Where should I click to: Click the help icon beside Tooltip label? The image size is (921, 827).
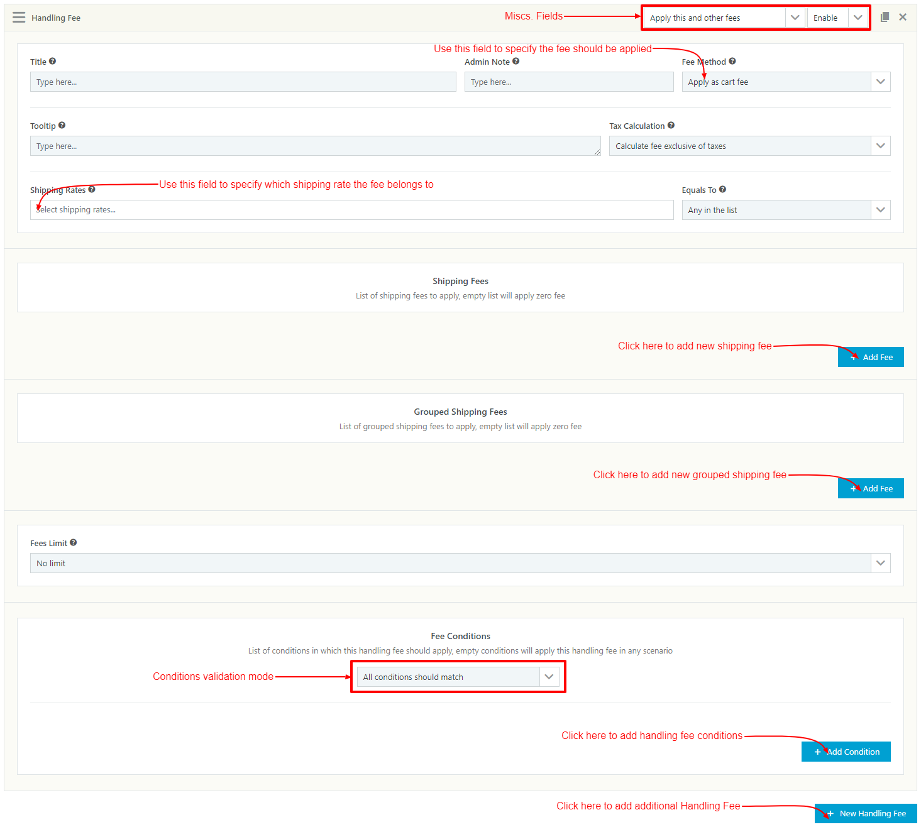point(62,125)
